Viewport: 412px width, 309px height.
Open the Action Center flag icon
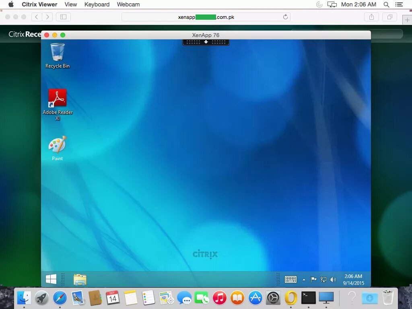click(313, 280)
